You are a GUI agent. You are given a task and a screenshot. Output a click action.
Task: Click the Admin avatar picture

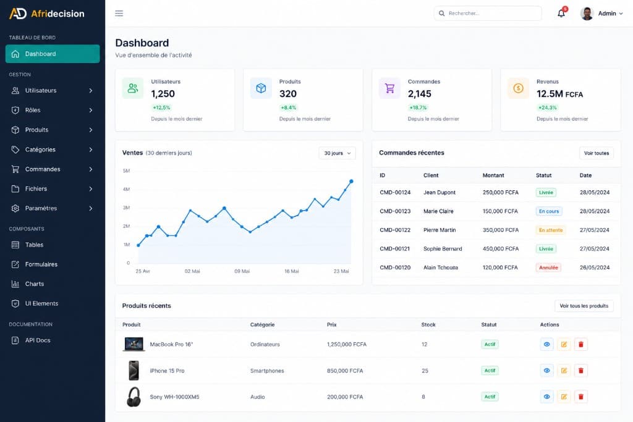point(587,14)
